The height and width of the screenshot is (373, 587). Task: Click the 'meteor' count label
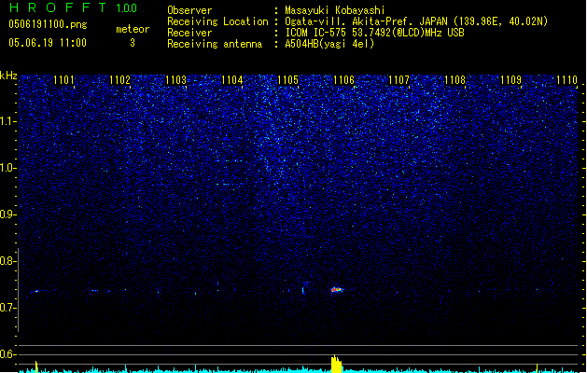pyautogui.click(x=133, y=29)
